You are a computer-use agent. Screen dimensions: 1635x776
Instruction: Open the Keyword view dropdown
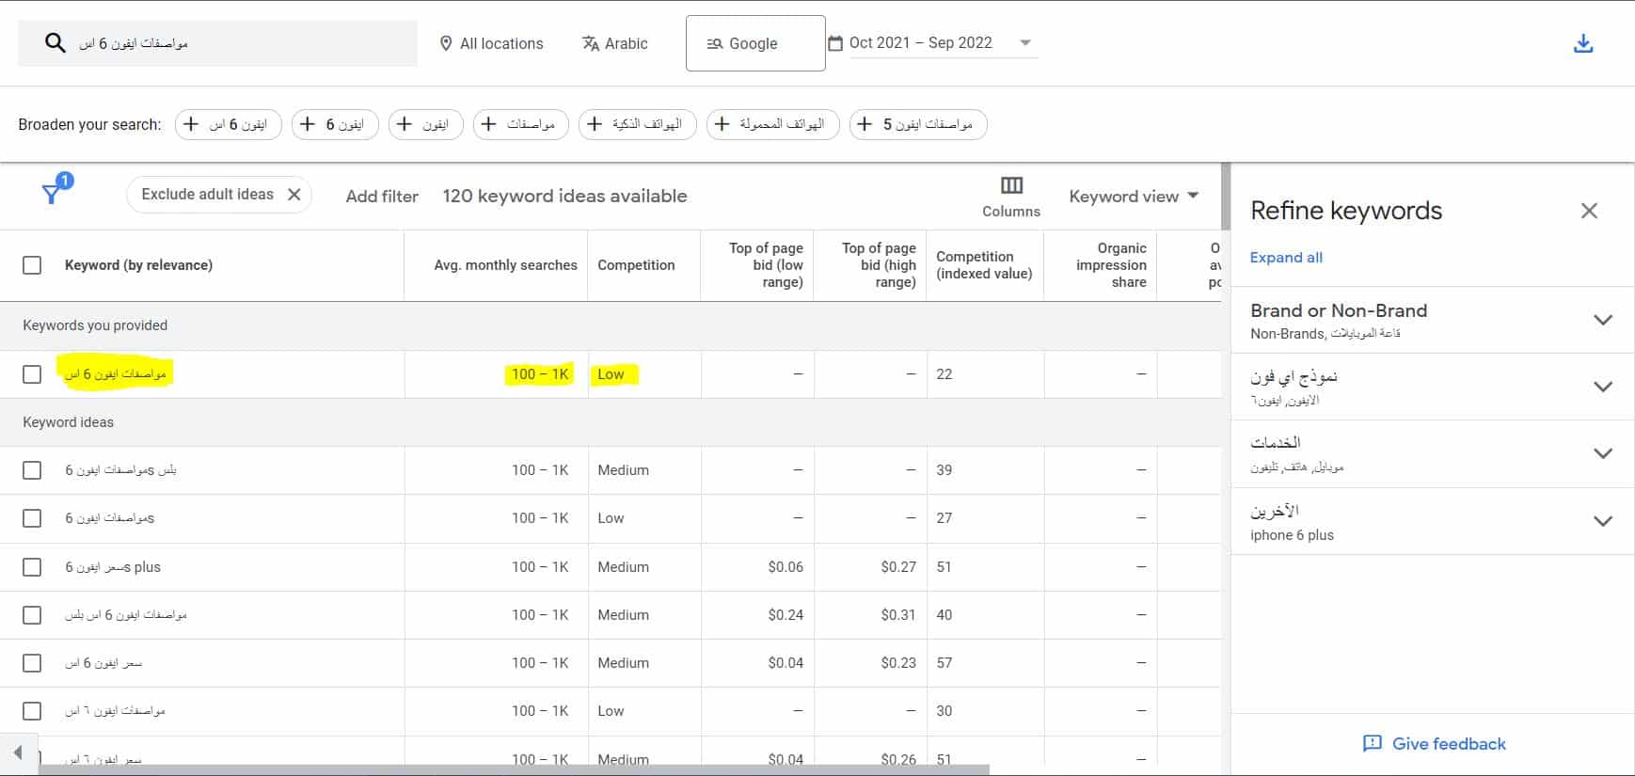click(1134, 196)
